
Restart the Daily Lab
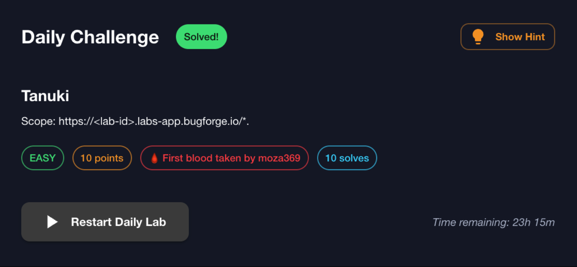[x=105, y=222]
